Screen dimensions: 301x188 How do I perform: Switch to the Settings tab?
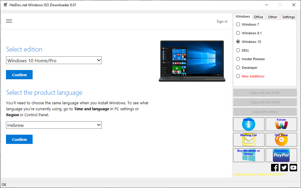(288, 17)
